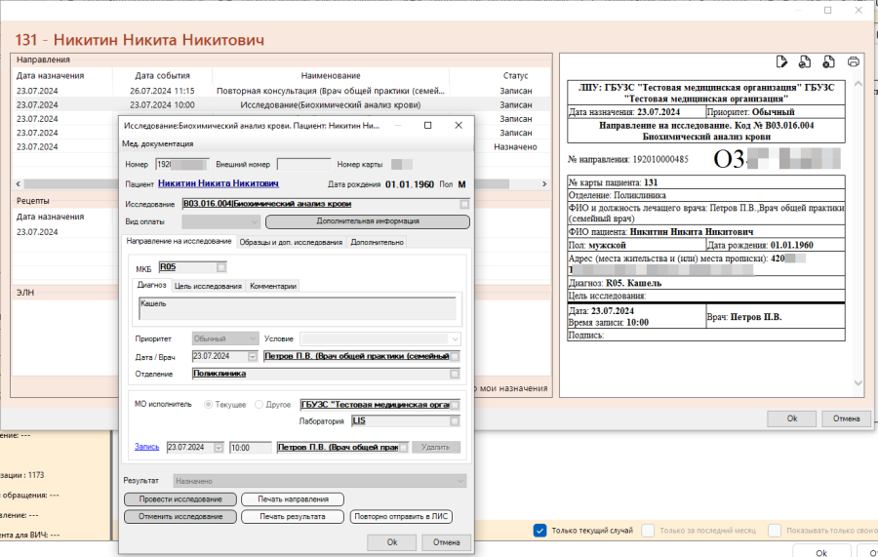Screen dimensions: 878x557
Task: Open the Исследование field lookup button
Action: click(x=464, y=204)
